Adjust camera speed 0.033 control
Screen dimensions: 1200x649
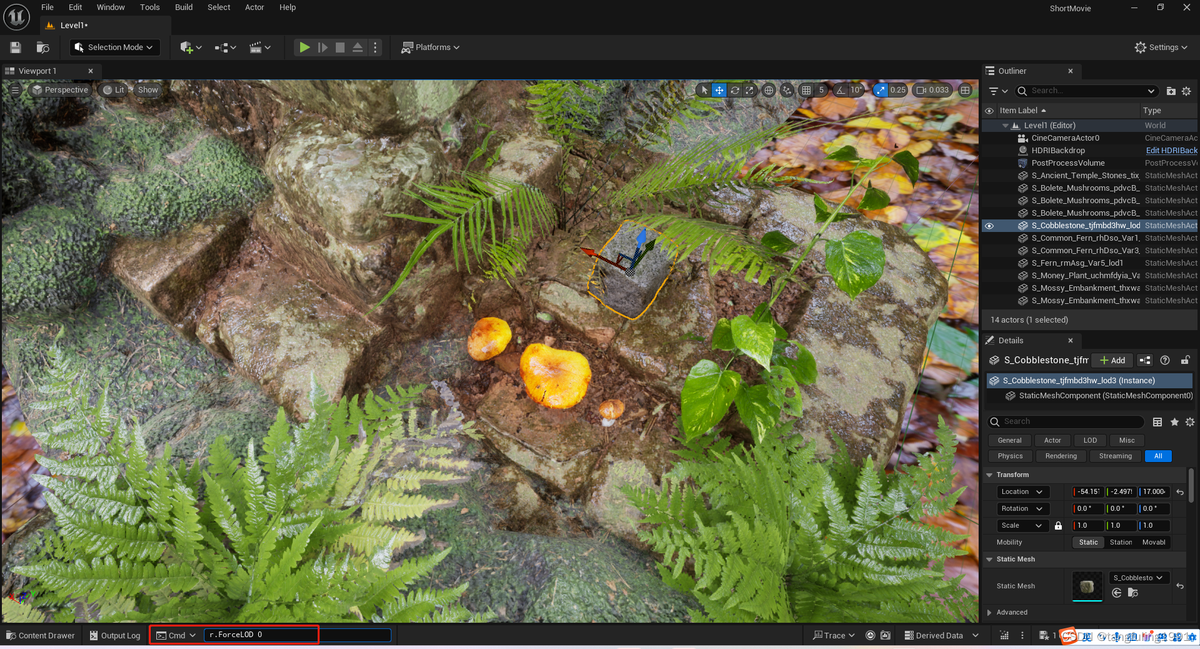click(x=932, y=90)
